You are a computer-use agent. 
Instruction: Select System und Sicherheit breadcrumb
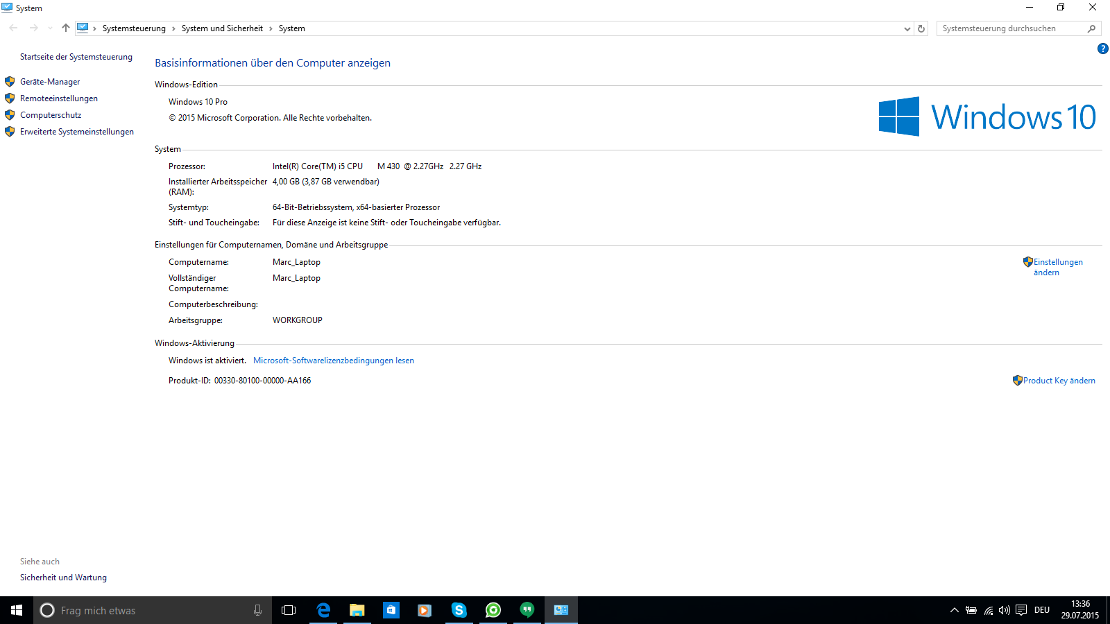tap(222, 28)
